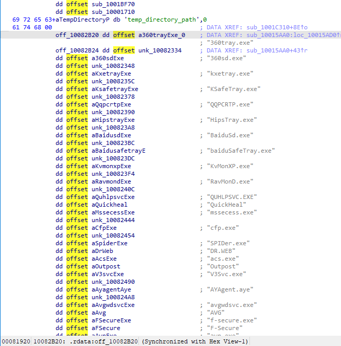Click the "AYAgent.aye" comment
Screen dimensions: 341x346
coord(230,290)
